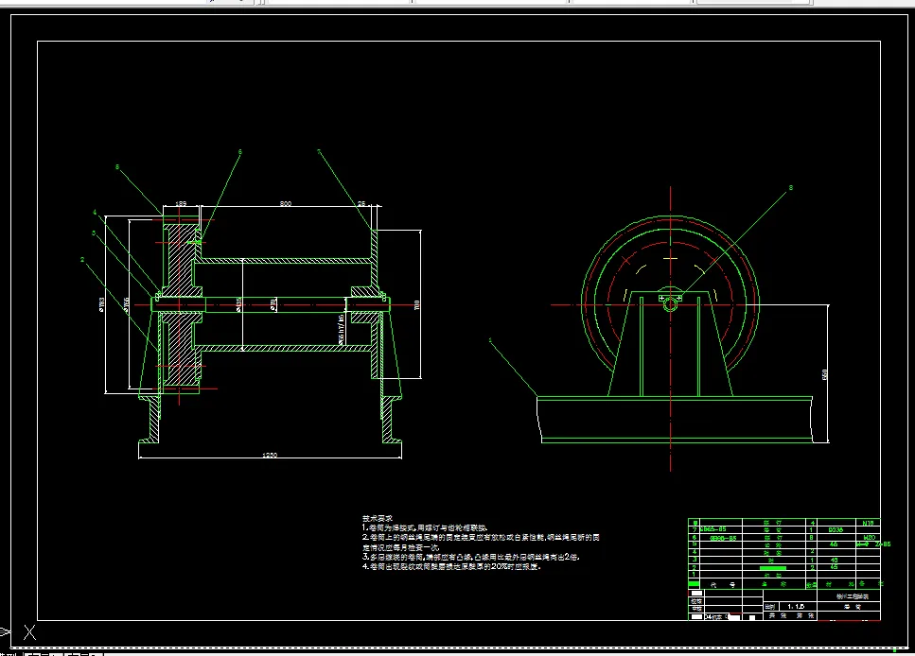Click the GB65-85 code cell
This screenshot has width=915, height=656.
720,530
